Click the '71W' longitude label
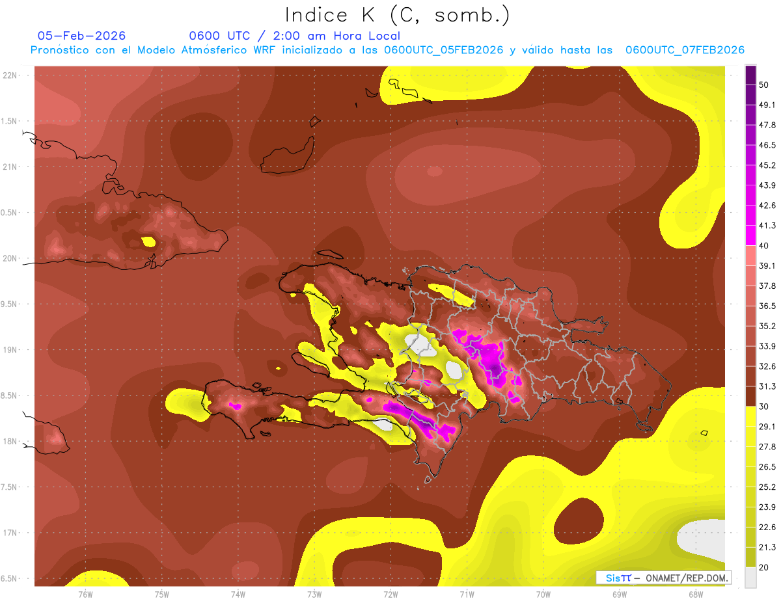The image size is (781, 603). pos(467,593)
